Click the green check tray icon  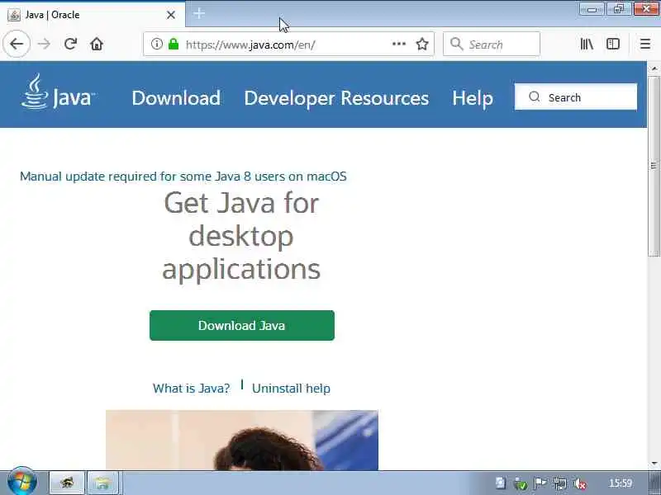click(521, 483)
